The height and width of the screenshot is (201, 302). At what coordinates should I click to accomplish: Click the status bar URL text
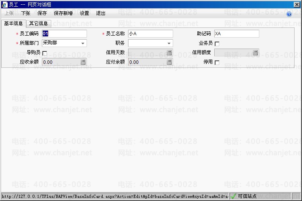point(115,196)
